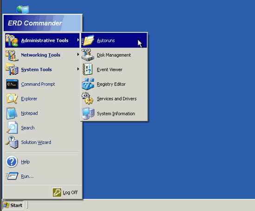Open Command Prompt from Start menu
The width and height of the screenshot is (255, 211).
click(43, 84)
